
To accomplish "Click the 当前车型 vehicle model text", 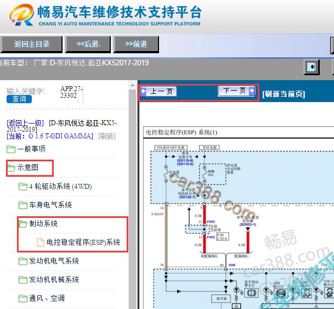I will click(x=75, y=63).
